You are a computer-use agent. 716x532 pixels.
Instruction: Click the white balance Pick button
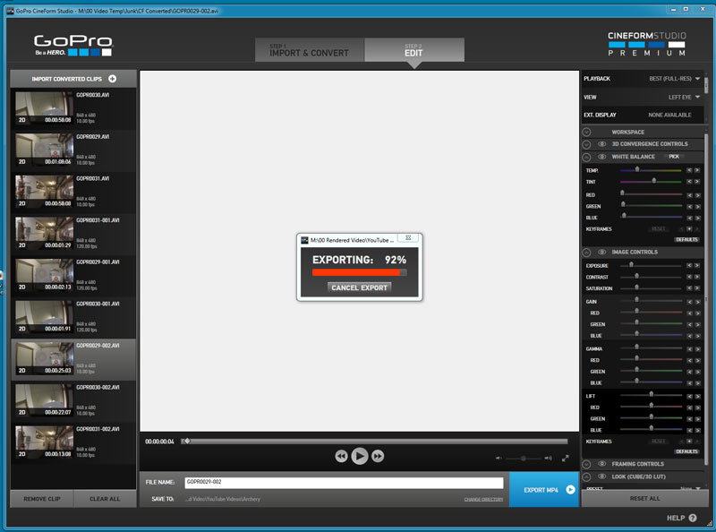[x=674, y=157]
